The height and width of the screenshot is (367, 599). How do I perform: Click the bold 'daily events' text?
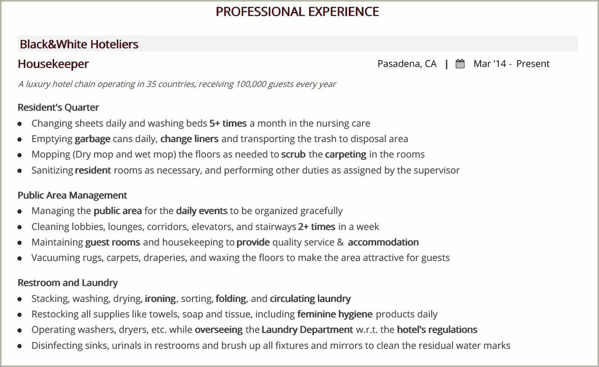click(x=201, y=211)
